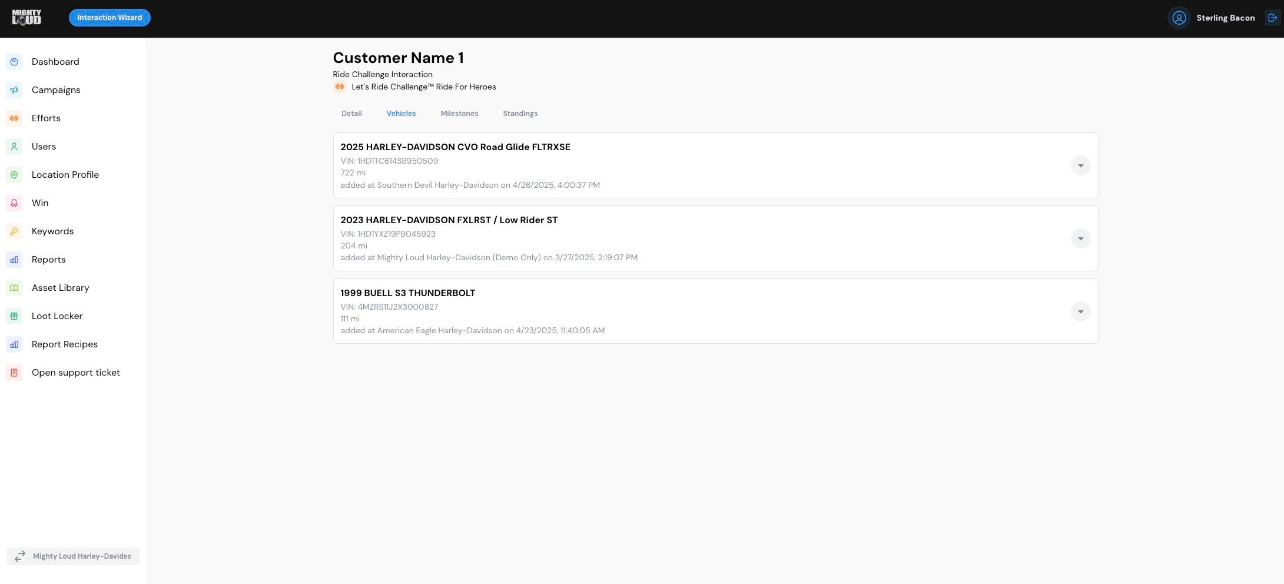This screenshot has height=584, width=1284.
Task: Open the Asset Library
Action: click(61, 288)
